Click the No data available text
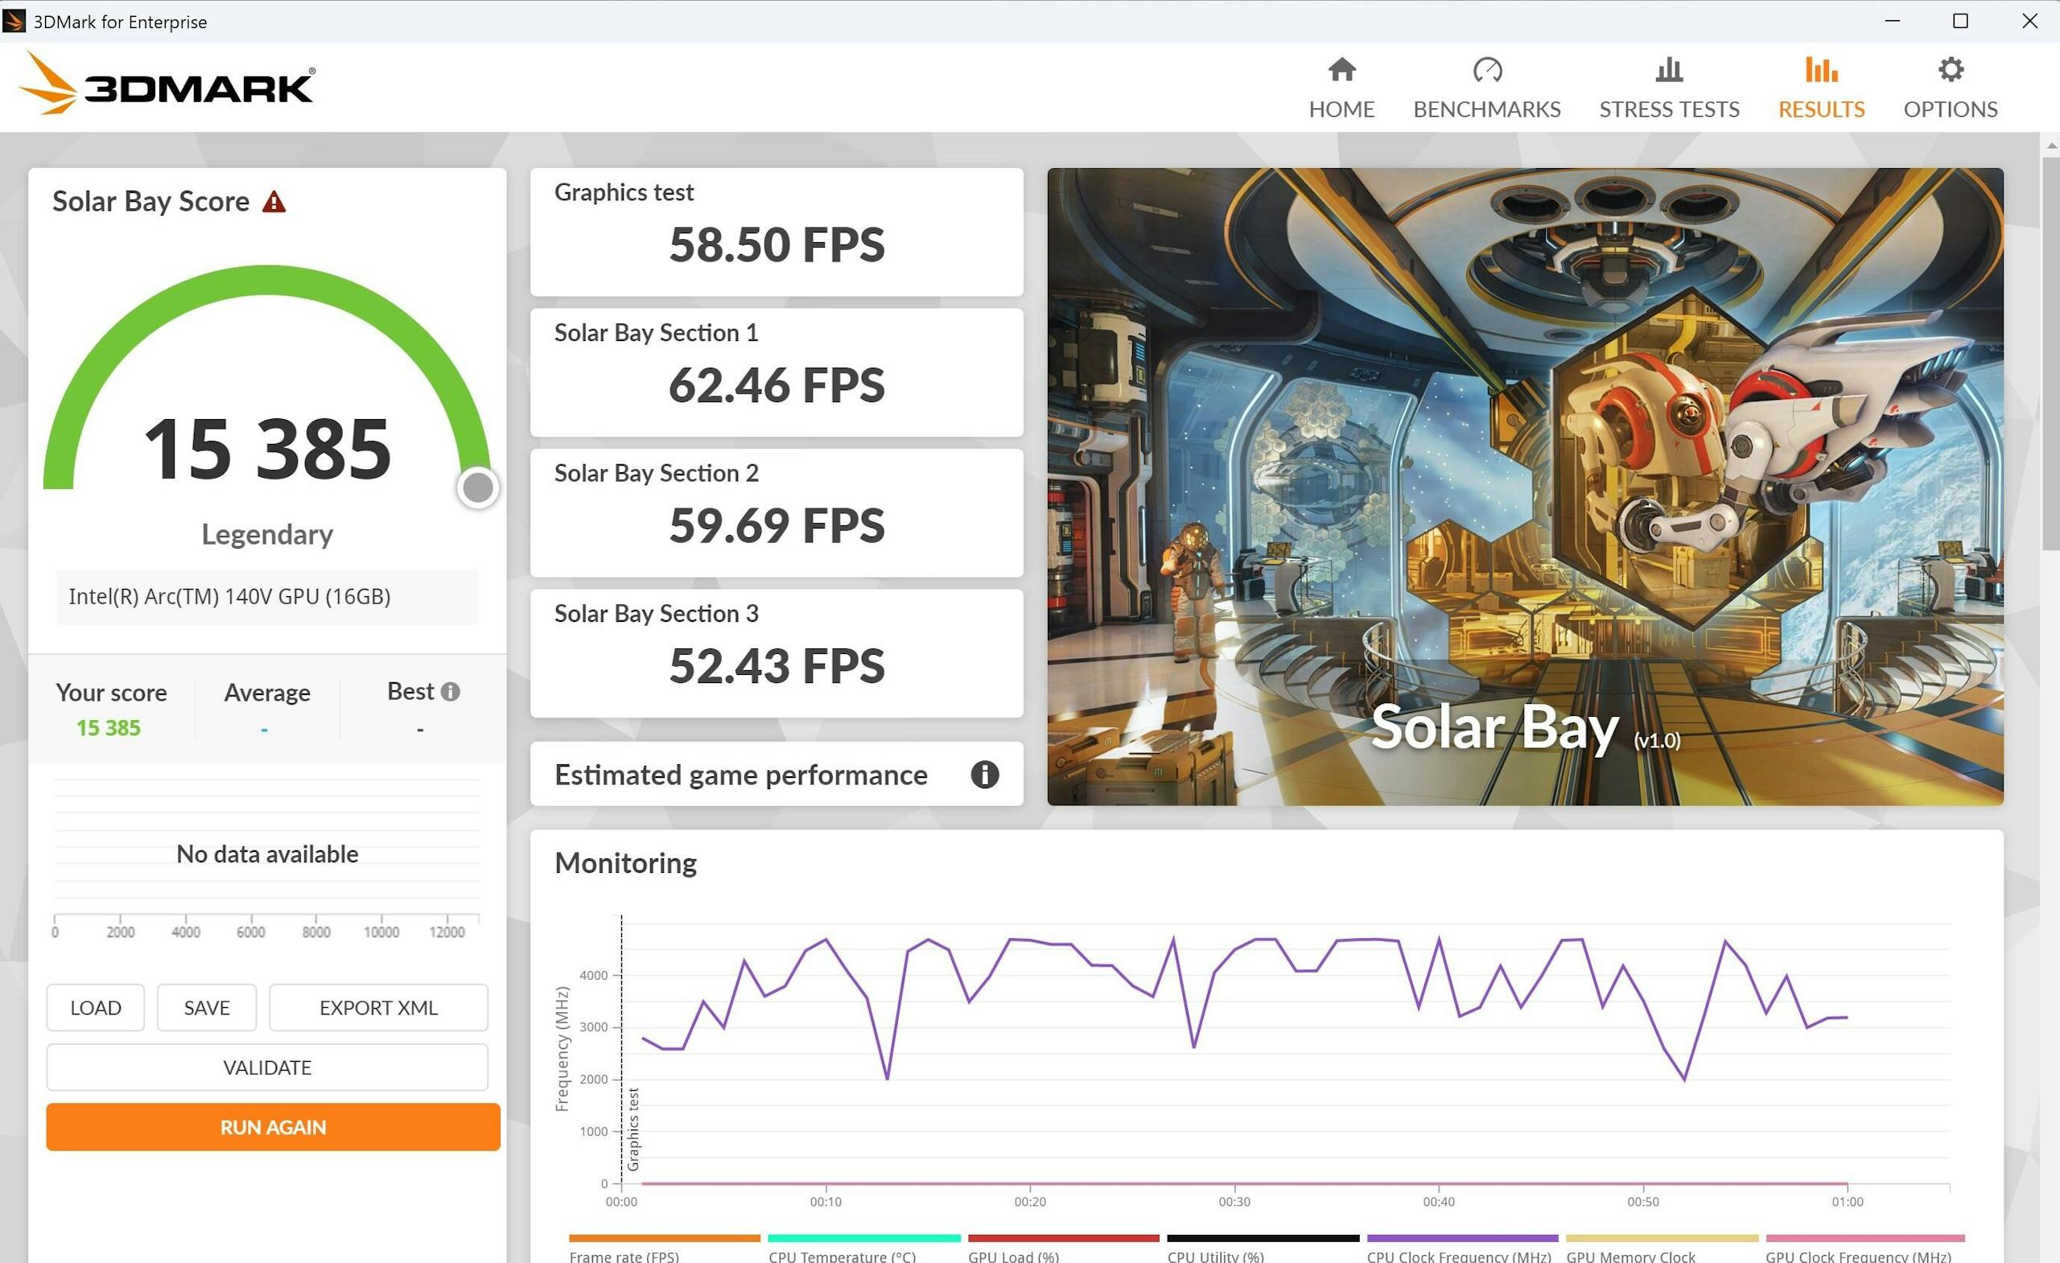 (267, 854)
